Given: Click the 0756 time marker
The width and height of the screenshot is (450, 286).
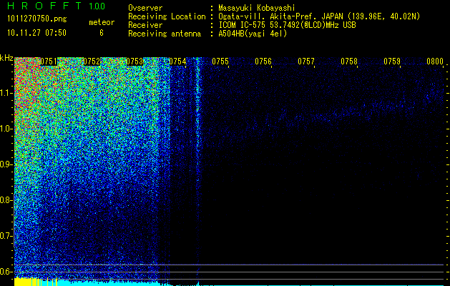Looking at the screenshot, I should tap(263, 61).
